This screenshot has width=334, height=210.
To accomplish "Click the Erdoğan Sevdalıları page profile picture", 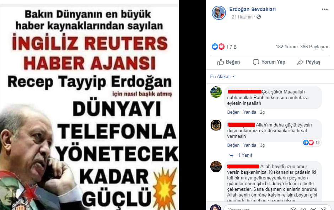I will click(x=219, y=13).
